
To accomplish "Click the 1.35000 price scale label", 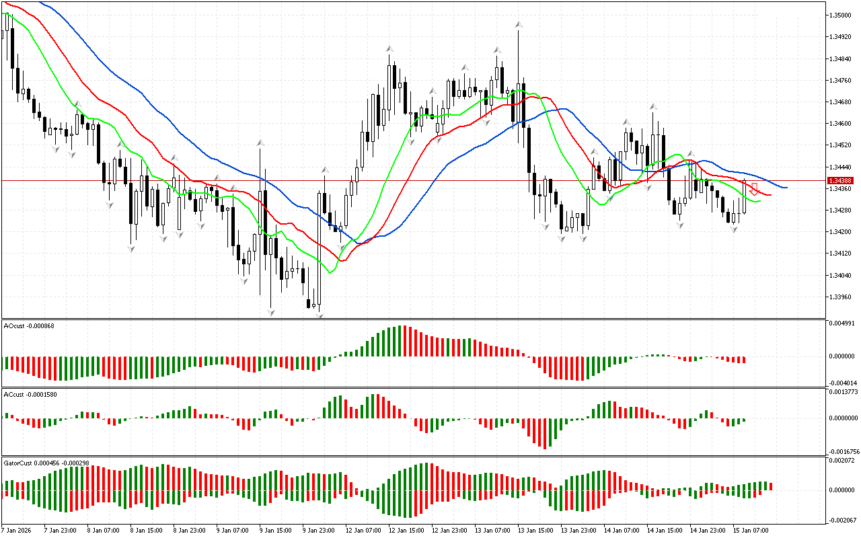I will tap(841, 15).
